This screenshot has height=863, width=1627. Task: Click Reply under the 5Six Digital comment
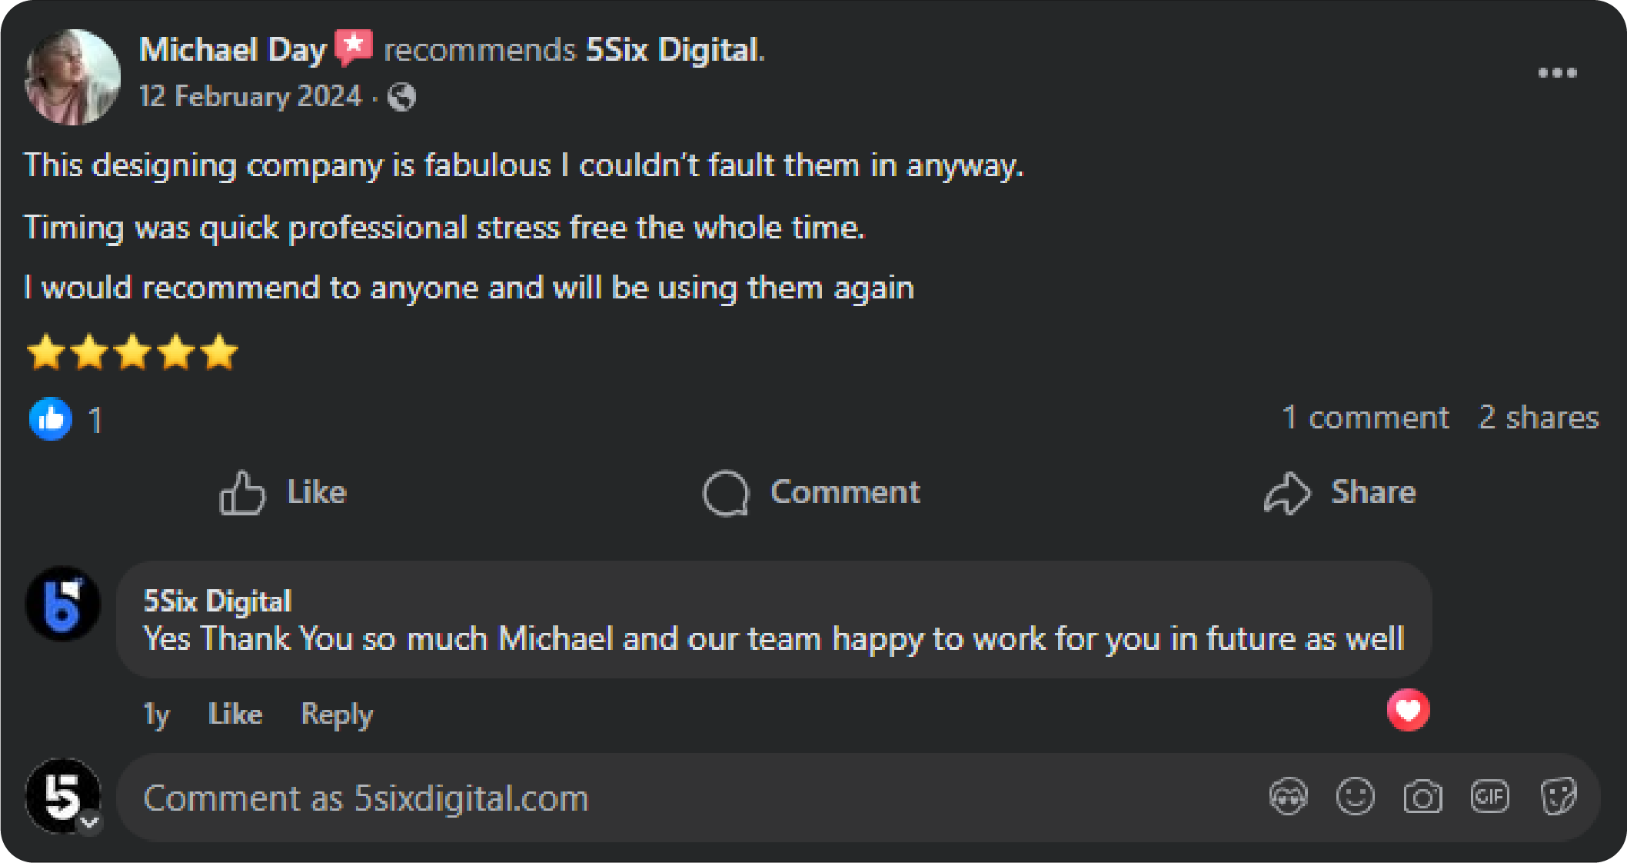(x=336, y=714)
